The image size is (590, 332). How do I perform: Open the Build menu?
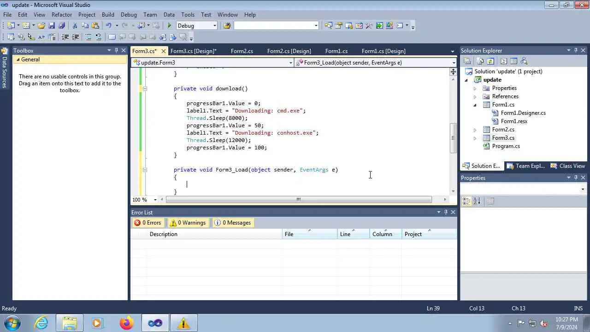108,15
